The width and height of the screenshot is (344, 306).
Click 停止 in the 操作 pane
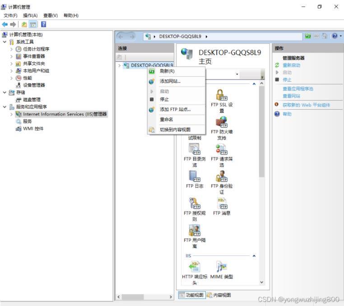tap(287, 79)
